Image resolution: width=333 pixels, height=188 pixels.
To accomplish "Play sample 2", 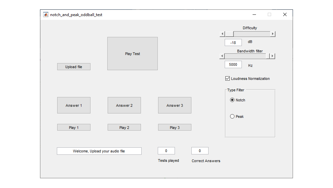I will pyautogui.click(x=124, y=127).
